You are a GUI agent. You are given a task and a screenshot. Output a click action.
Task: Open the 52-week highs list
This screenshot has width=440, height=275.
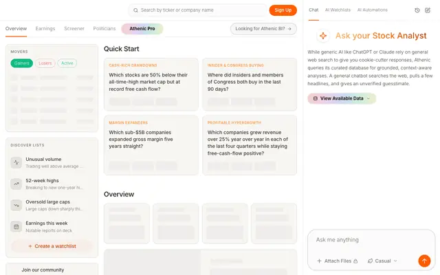52,184
